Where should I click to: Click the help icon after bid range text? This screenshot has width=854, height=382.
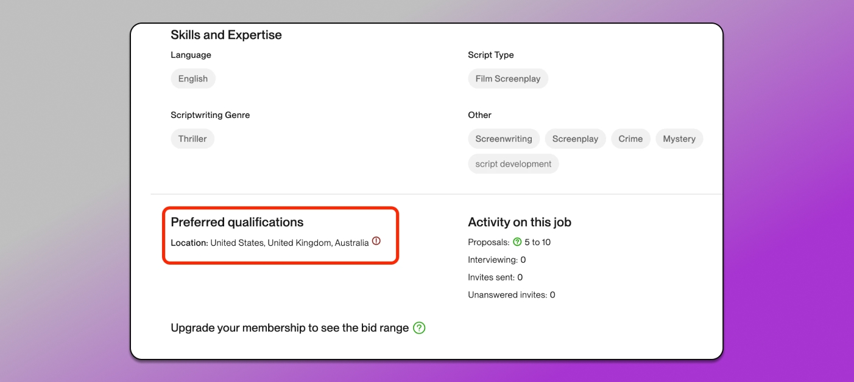[x=419, y=328]
